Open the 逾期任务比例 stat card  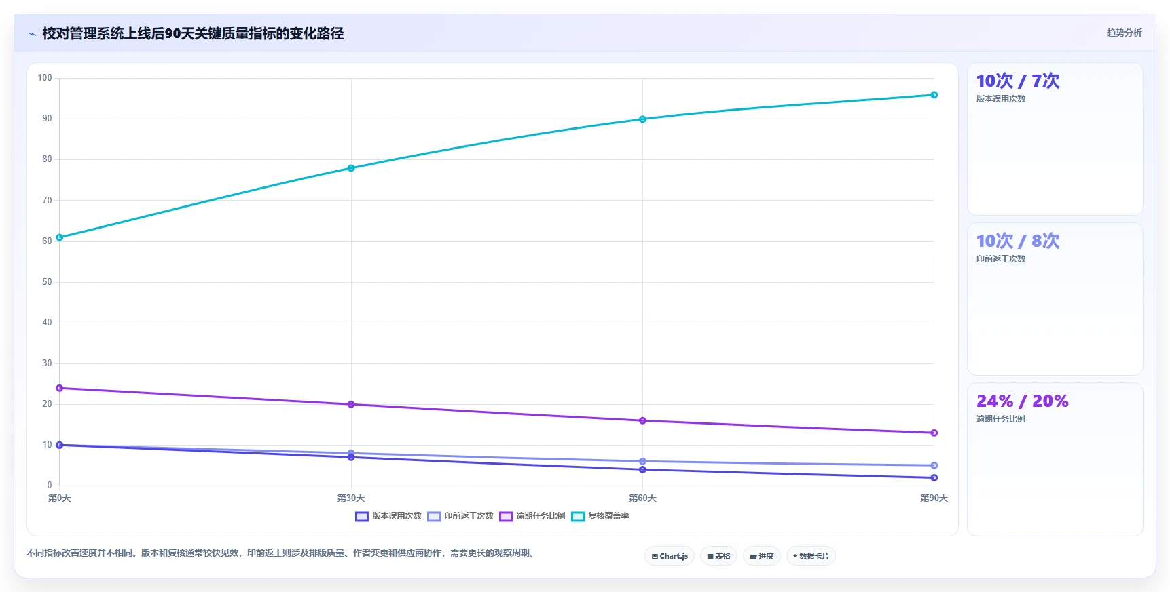pos(1055,459)
